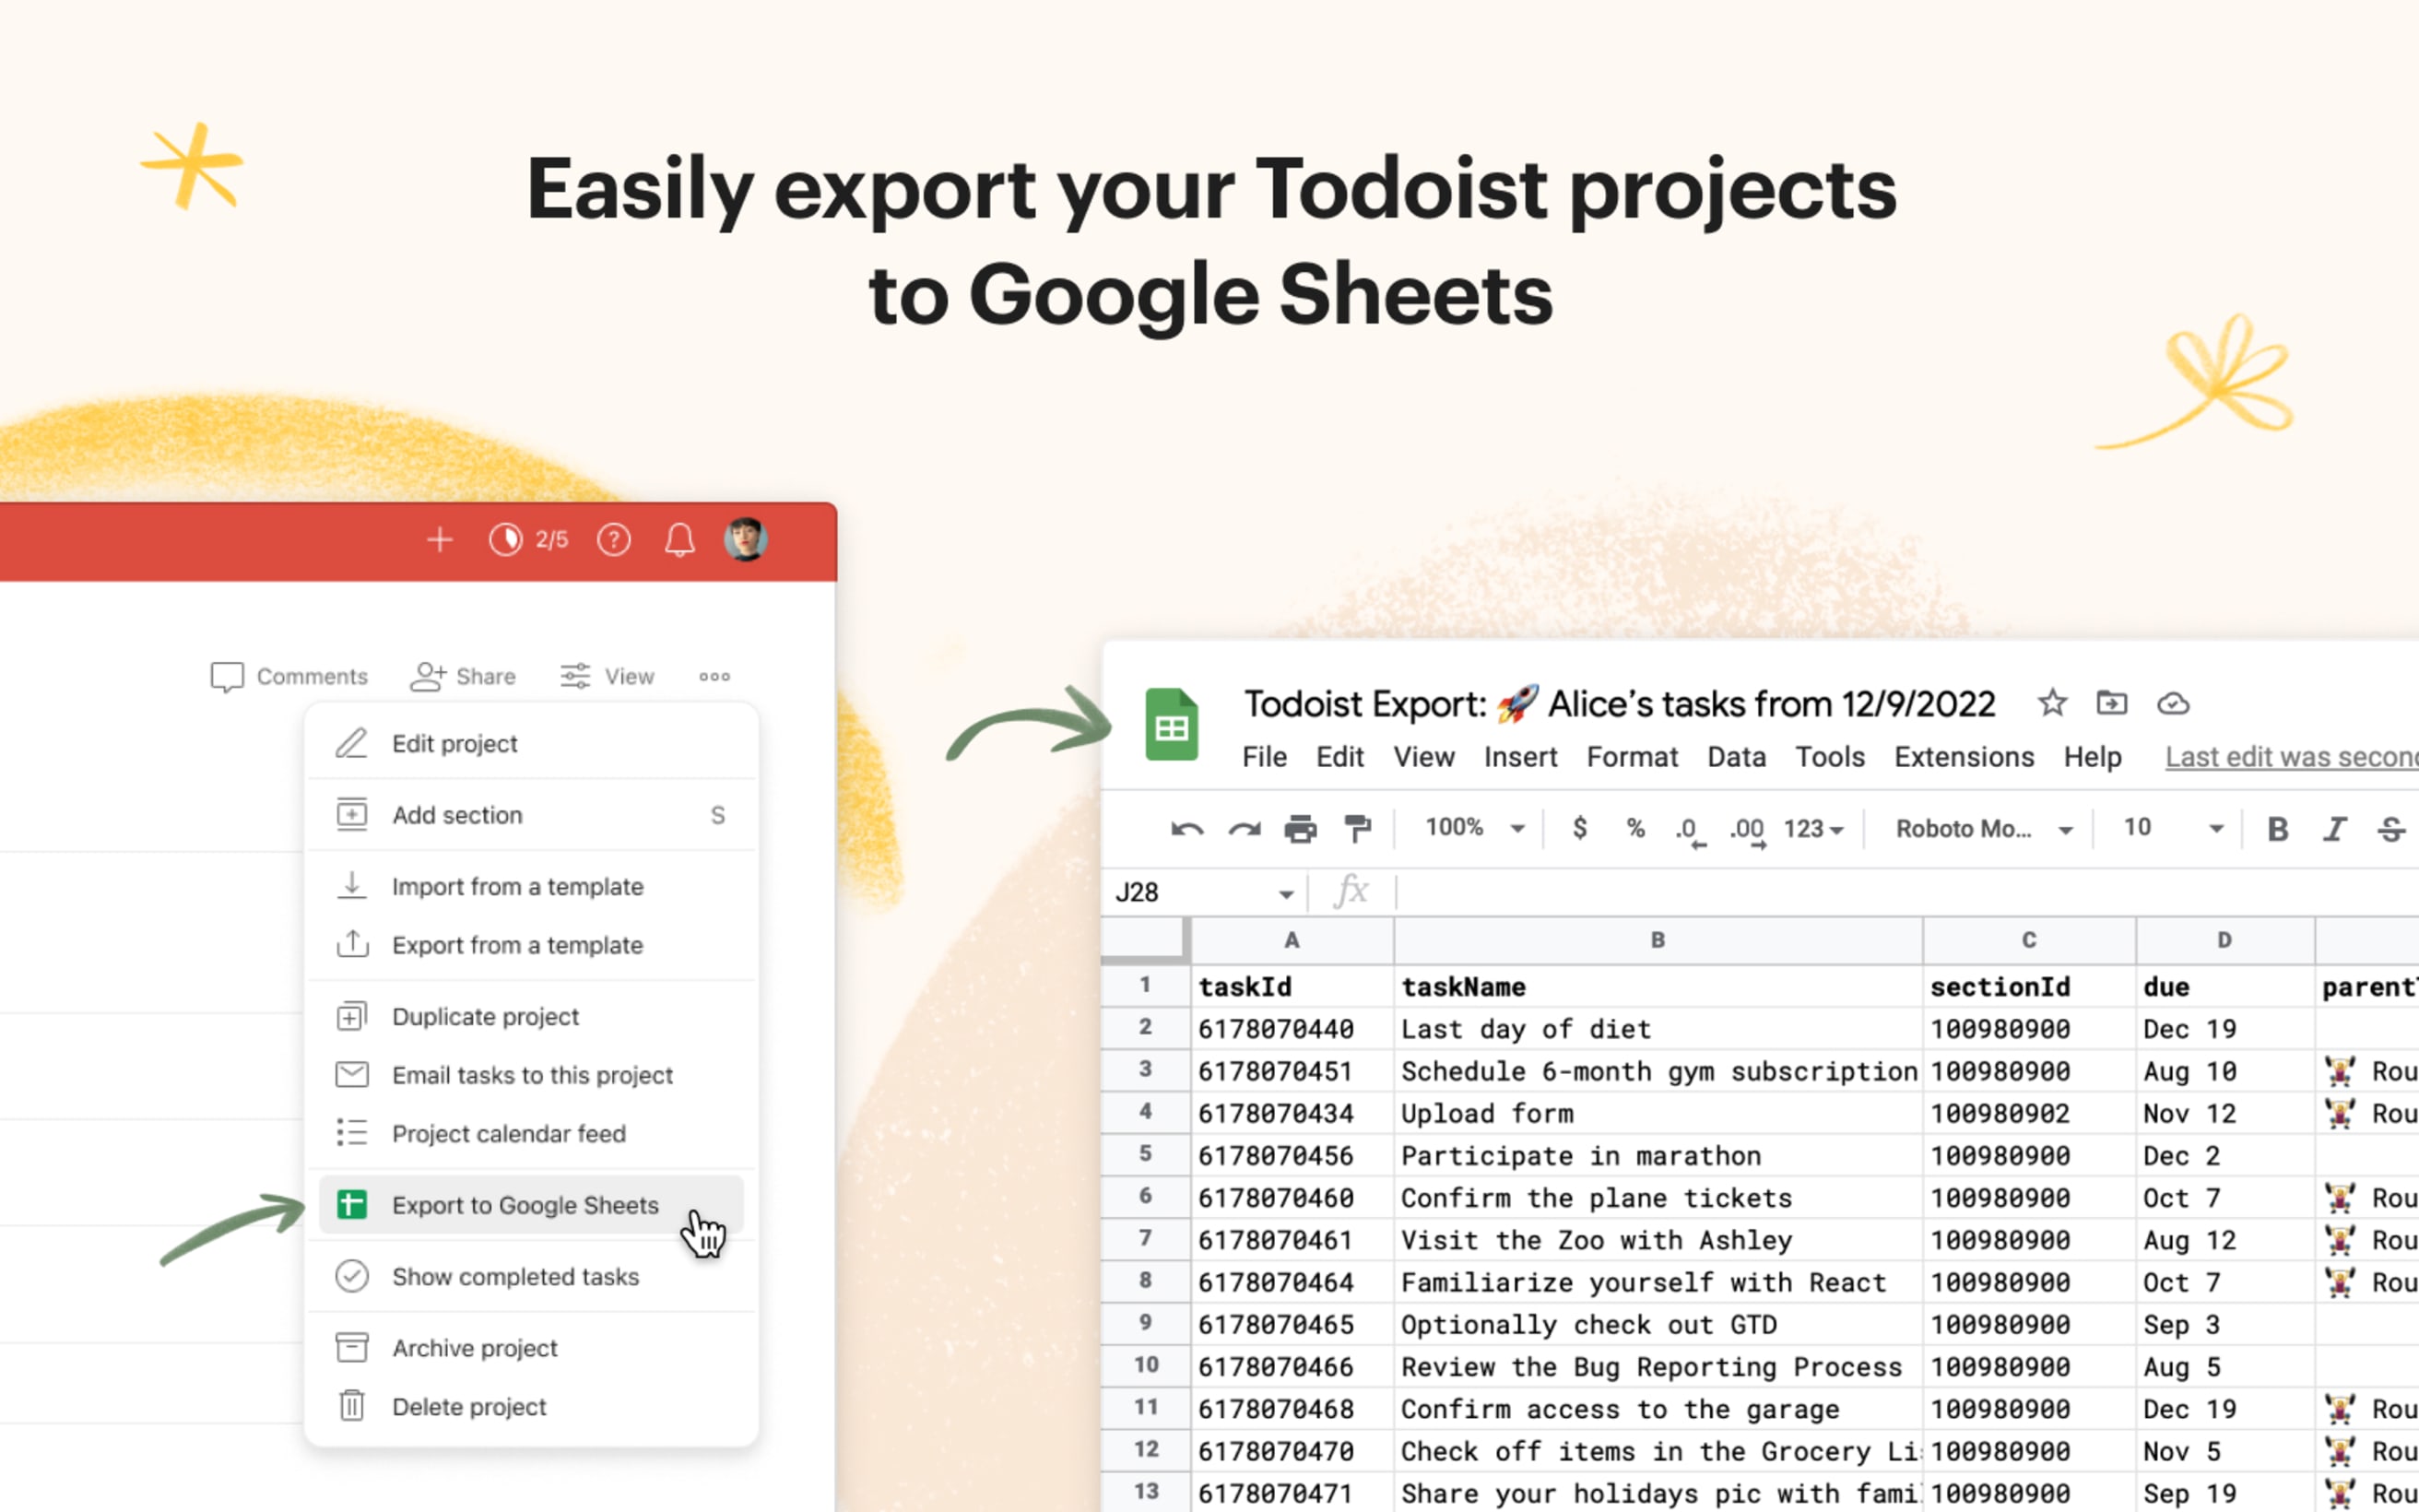
Task: Expand the cell reference dropdown J28
Action: pyautogui.click(x=1287, y=892)
